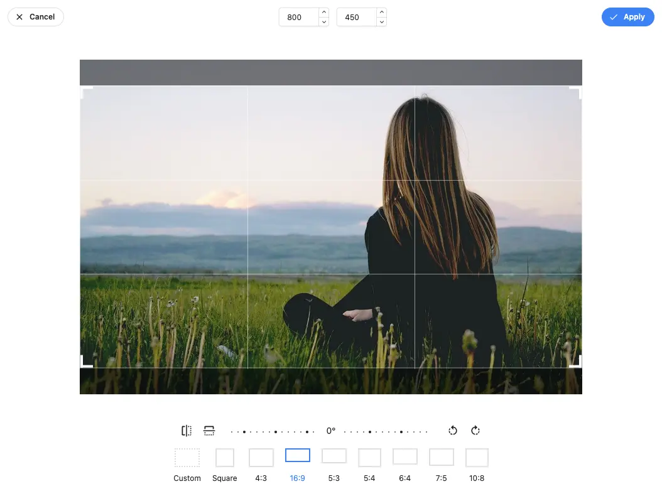Flip the image horizontally
This screenshot has width=662, height=496.
187,431
